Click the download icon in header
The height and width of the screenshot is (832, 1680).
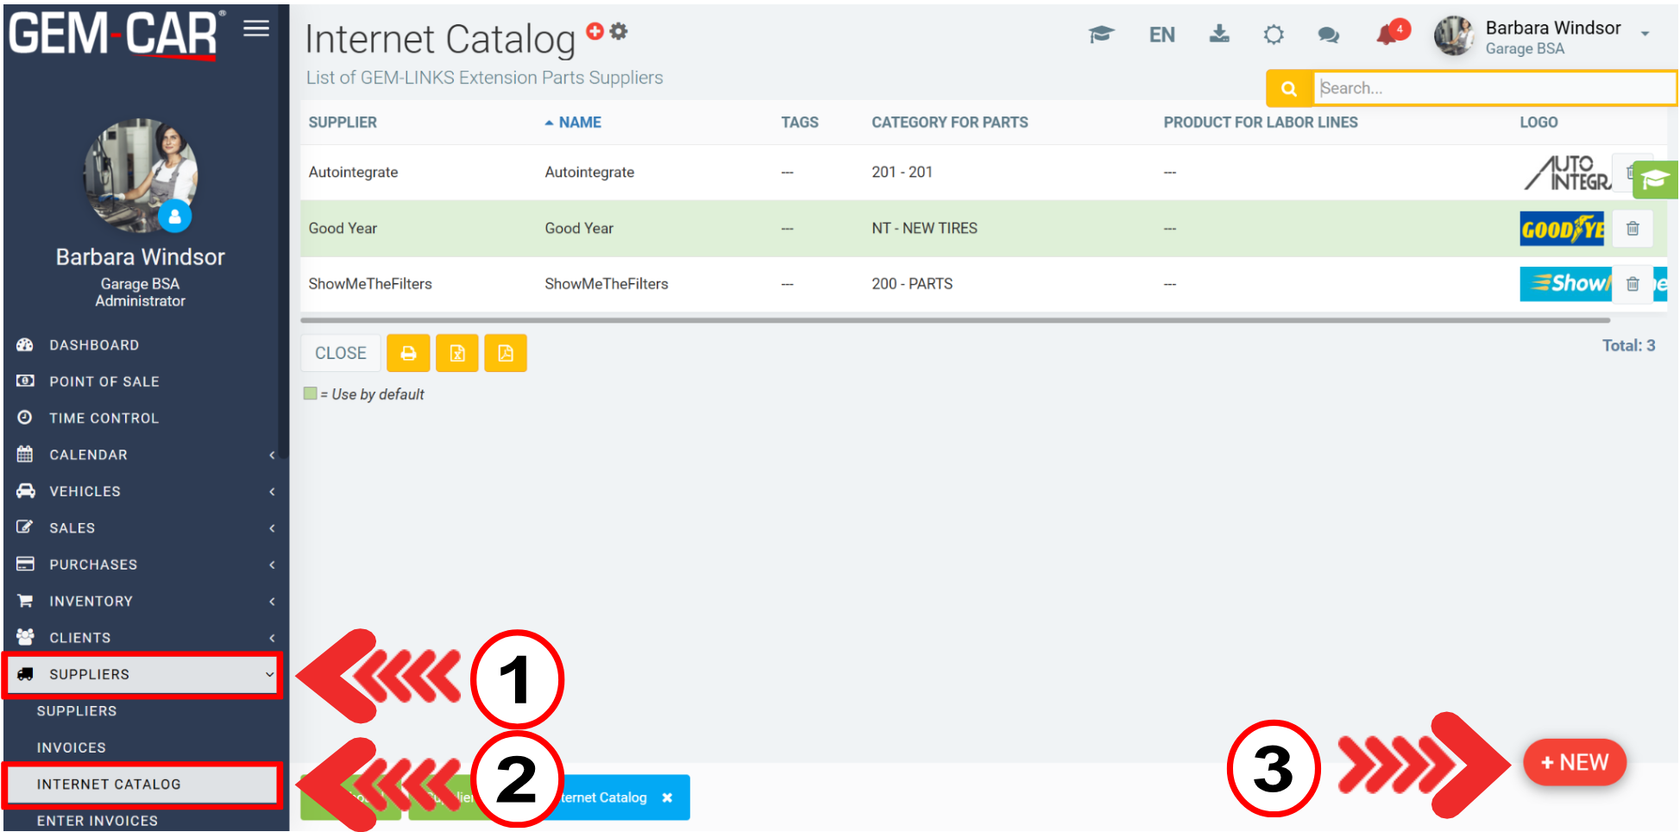[1219, 35]
